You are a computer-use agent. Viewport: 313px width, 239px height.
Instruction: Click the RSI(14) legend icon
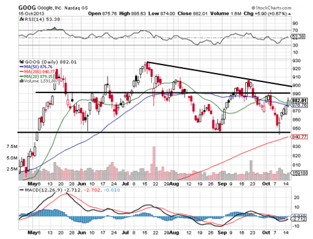(22, 19)
